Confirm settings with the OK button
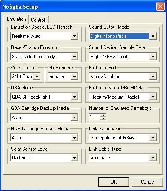 pyautogui.click(x=114, y=182)
